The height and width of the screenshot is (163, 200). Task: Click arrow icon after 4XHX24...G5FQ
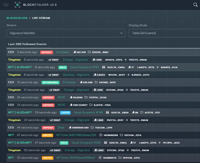tap(125, 60)
